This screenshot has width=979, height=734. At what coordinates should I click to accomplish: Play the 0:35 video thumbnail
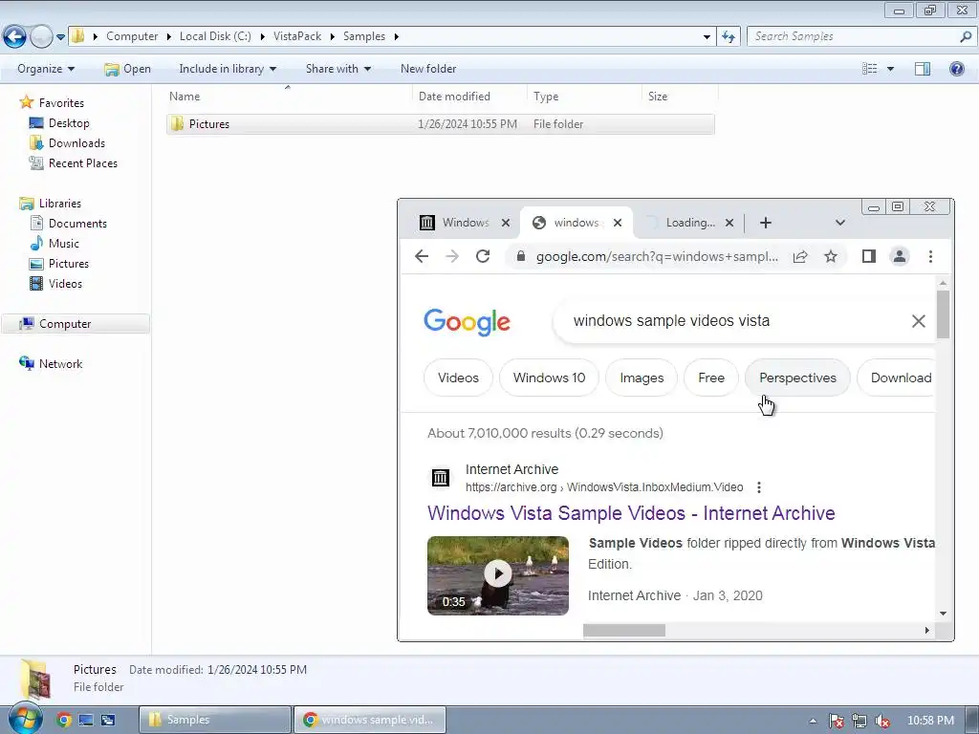[x=497, y=575]
